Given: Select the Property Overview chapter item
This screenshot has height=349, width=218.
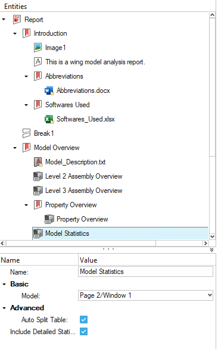Looking at the screenshot, I should [71, 205].
